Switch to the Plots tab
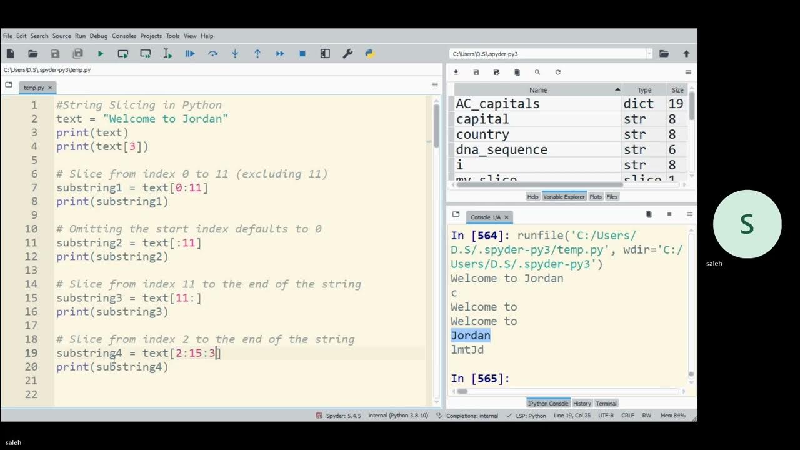Image resolution: width=800 pixels, height=450 pixels. point(596,197)
